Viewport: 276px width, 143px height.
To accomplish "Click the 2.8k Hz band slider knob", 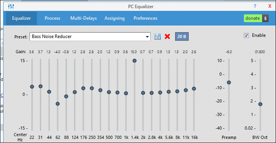I will (x=152, y=93).
